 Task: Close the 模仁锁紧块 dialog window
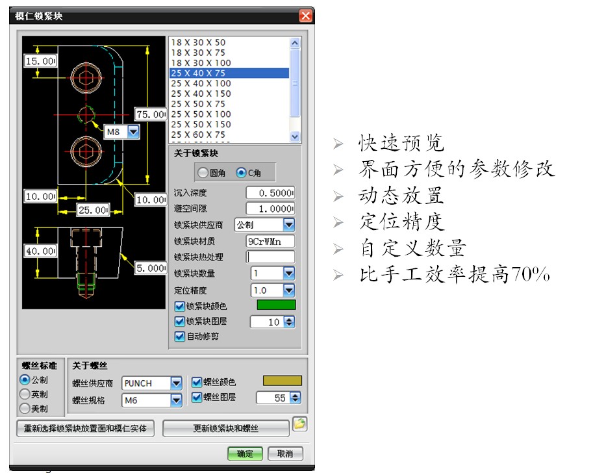click(x=305, y=16)
